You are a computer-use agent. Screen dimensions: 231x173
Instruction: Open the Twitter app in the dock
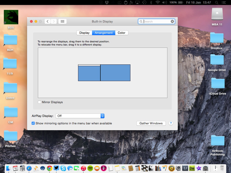tap(56, 168)
